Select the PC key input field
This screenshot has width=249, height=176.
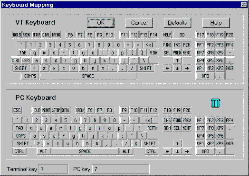[121, 169]
